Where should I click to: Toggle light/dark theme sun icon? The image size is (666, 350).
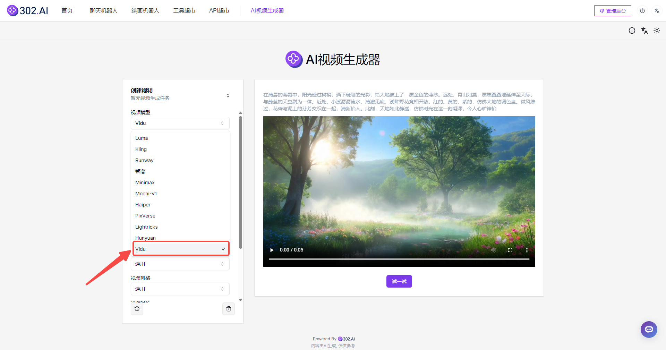pos(657,31)
